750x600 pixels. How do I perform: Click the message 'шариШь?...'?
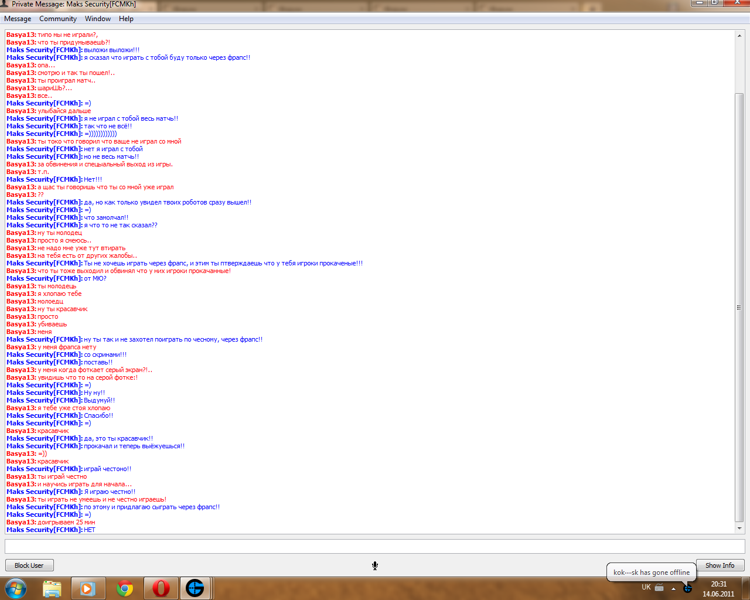55,88
